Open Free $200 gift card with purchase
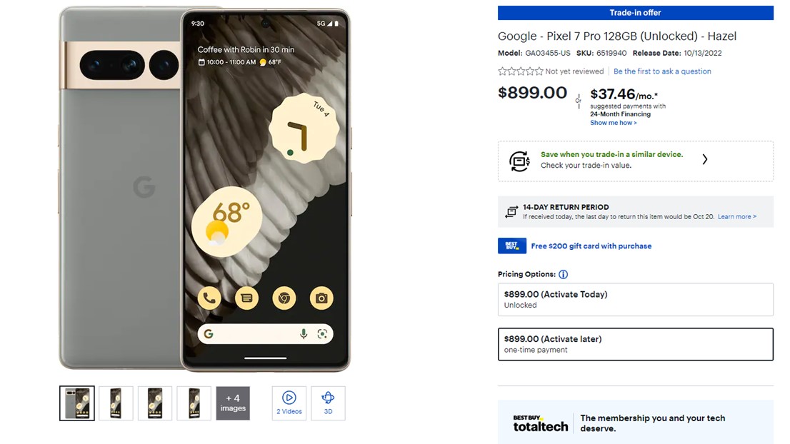The height and width of the screenshot is (444, 790). tap(591, 246)
